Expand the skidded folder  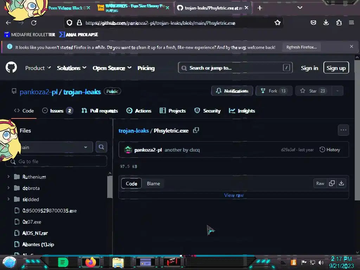click(8, 199)
